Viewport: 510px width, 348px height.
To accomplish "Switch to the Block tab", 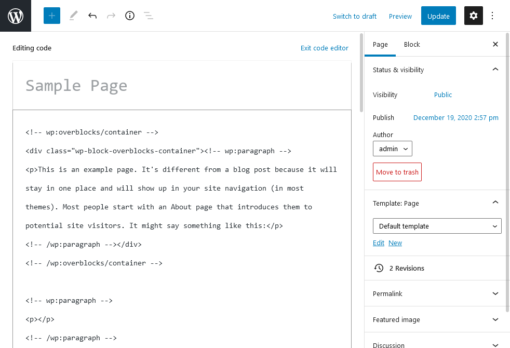I will click(x=412, y=45).
